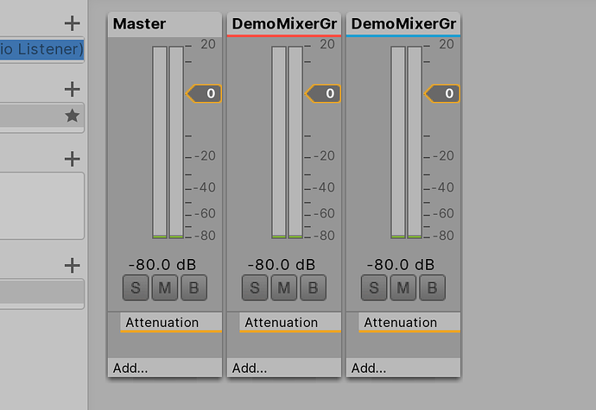596x410 pixels.
Task: Select the highlighted 'io Listener)' mixer entry
Action: pyautogui.click(x=41, y=49)
